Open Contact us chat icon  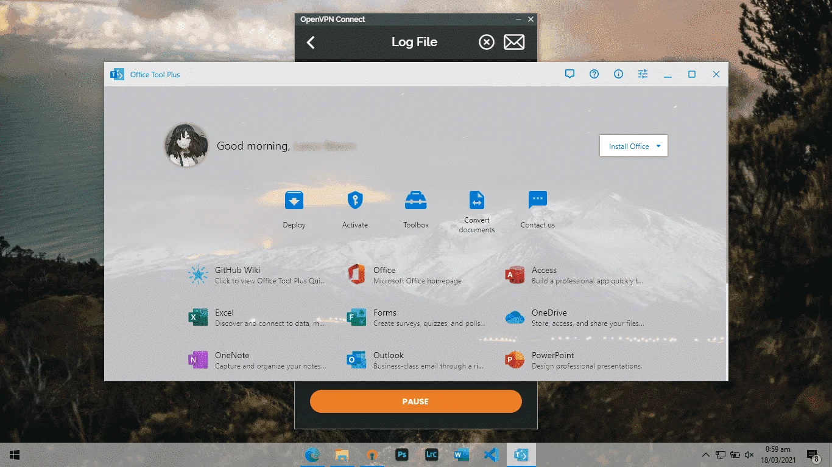[538, 200]
